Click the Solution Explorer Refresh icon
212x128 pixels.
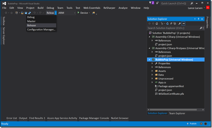click(167, 24)
